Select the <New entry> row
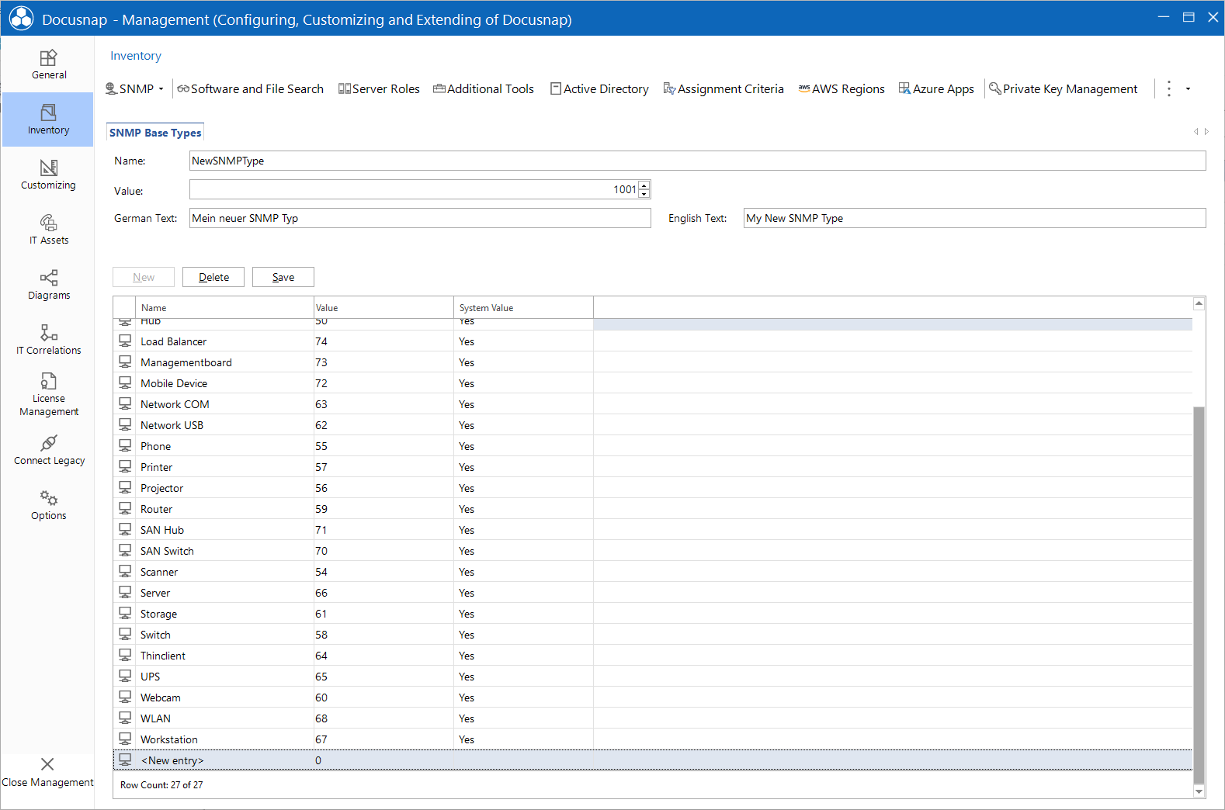1225x810 pixels. 653,760
